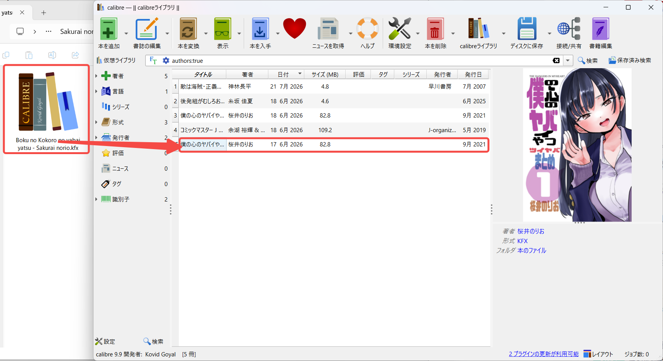Select book row 敵は海賊・正義...

pos(334,87)
